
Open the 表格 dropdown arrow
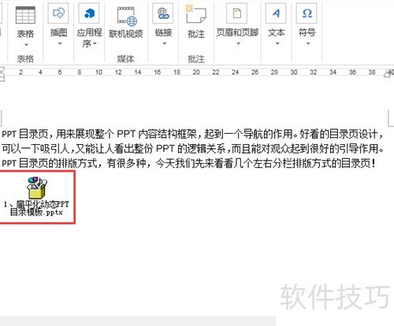26,45
